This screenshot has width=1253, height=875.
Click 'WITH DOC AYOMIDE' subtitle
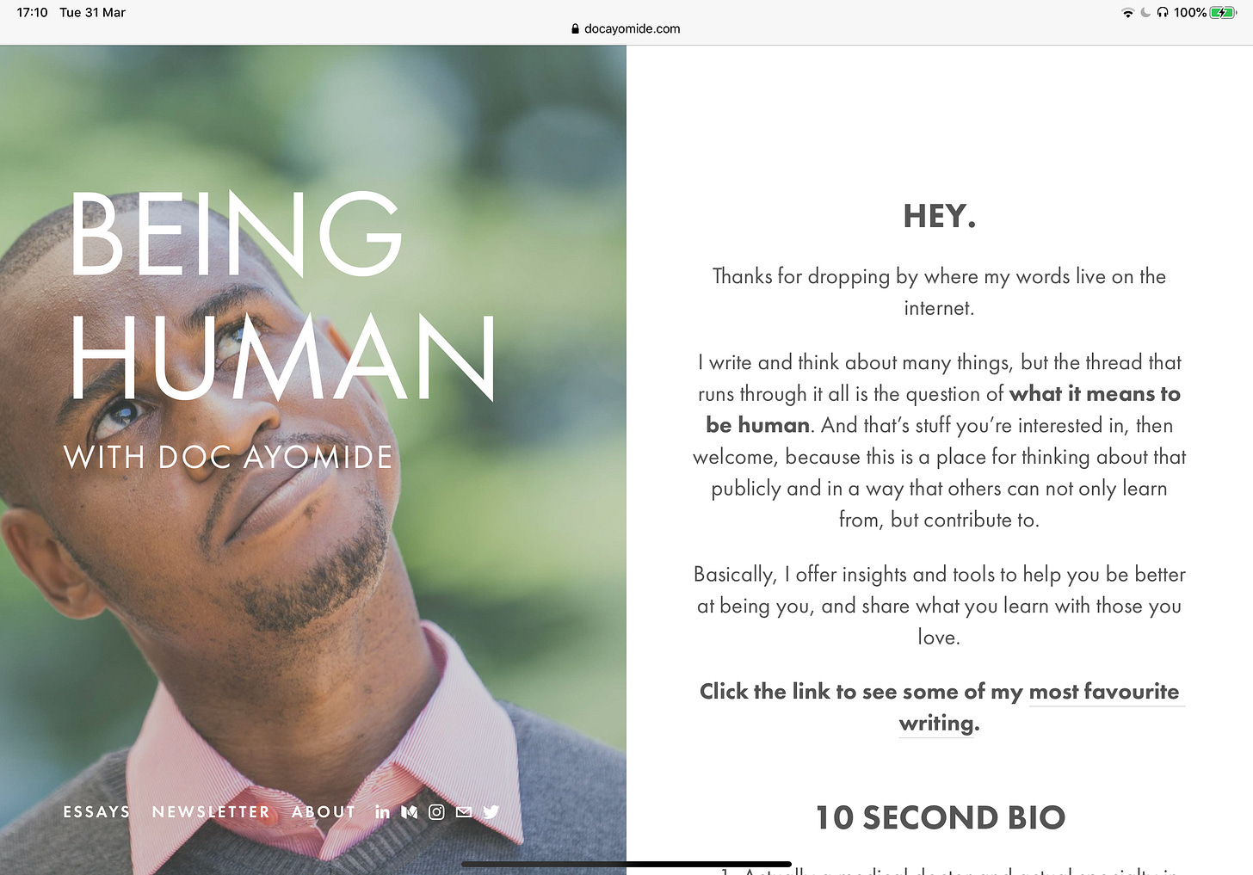(229, 458)
